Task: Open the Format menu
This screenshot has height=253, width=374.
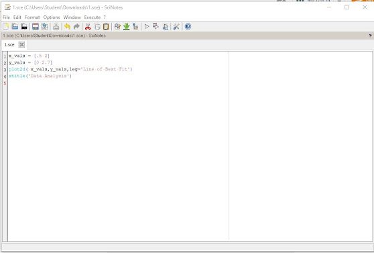Action: [x=32, y=17]
